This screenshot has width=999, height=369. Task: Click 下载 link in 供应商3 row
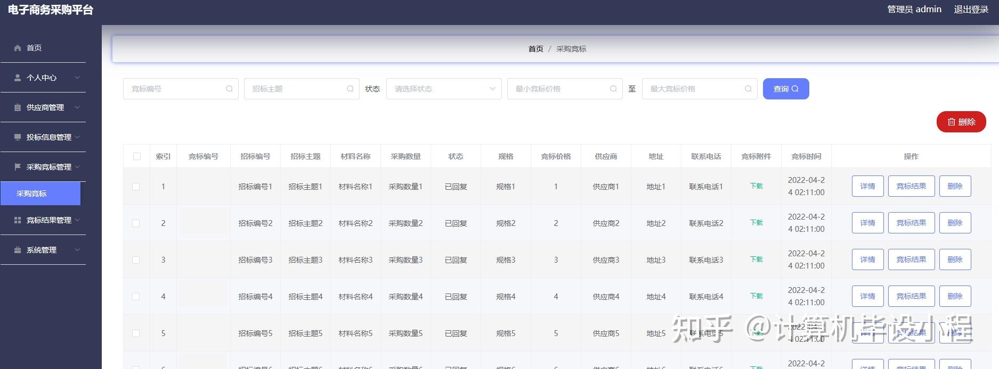tap(756, 259)
